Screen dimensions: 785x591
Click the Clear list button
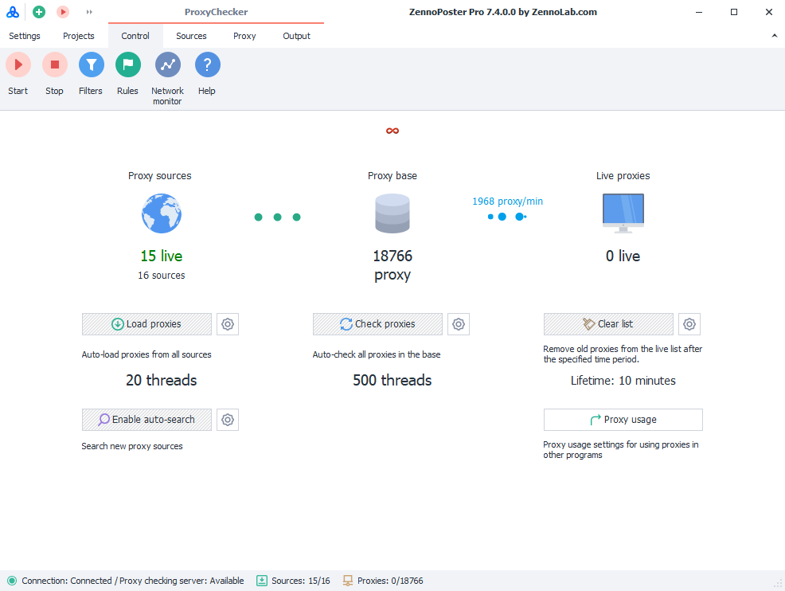608,324
